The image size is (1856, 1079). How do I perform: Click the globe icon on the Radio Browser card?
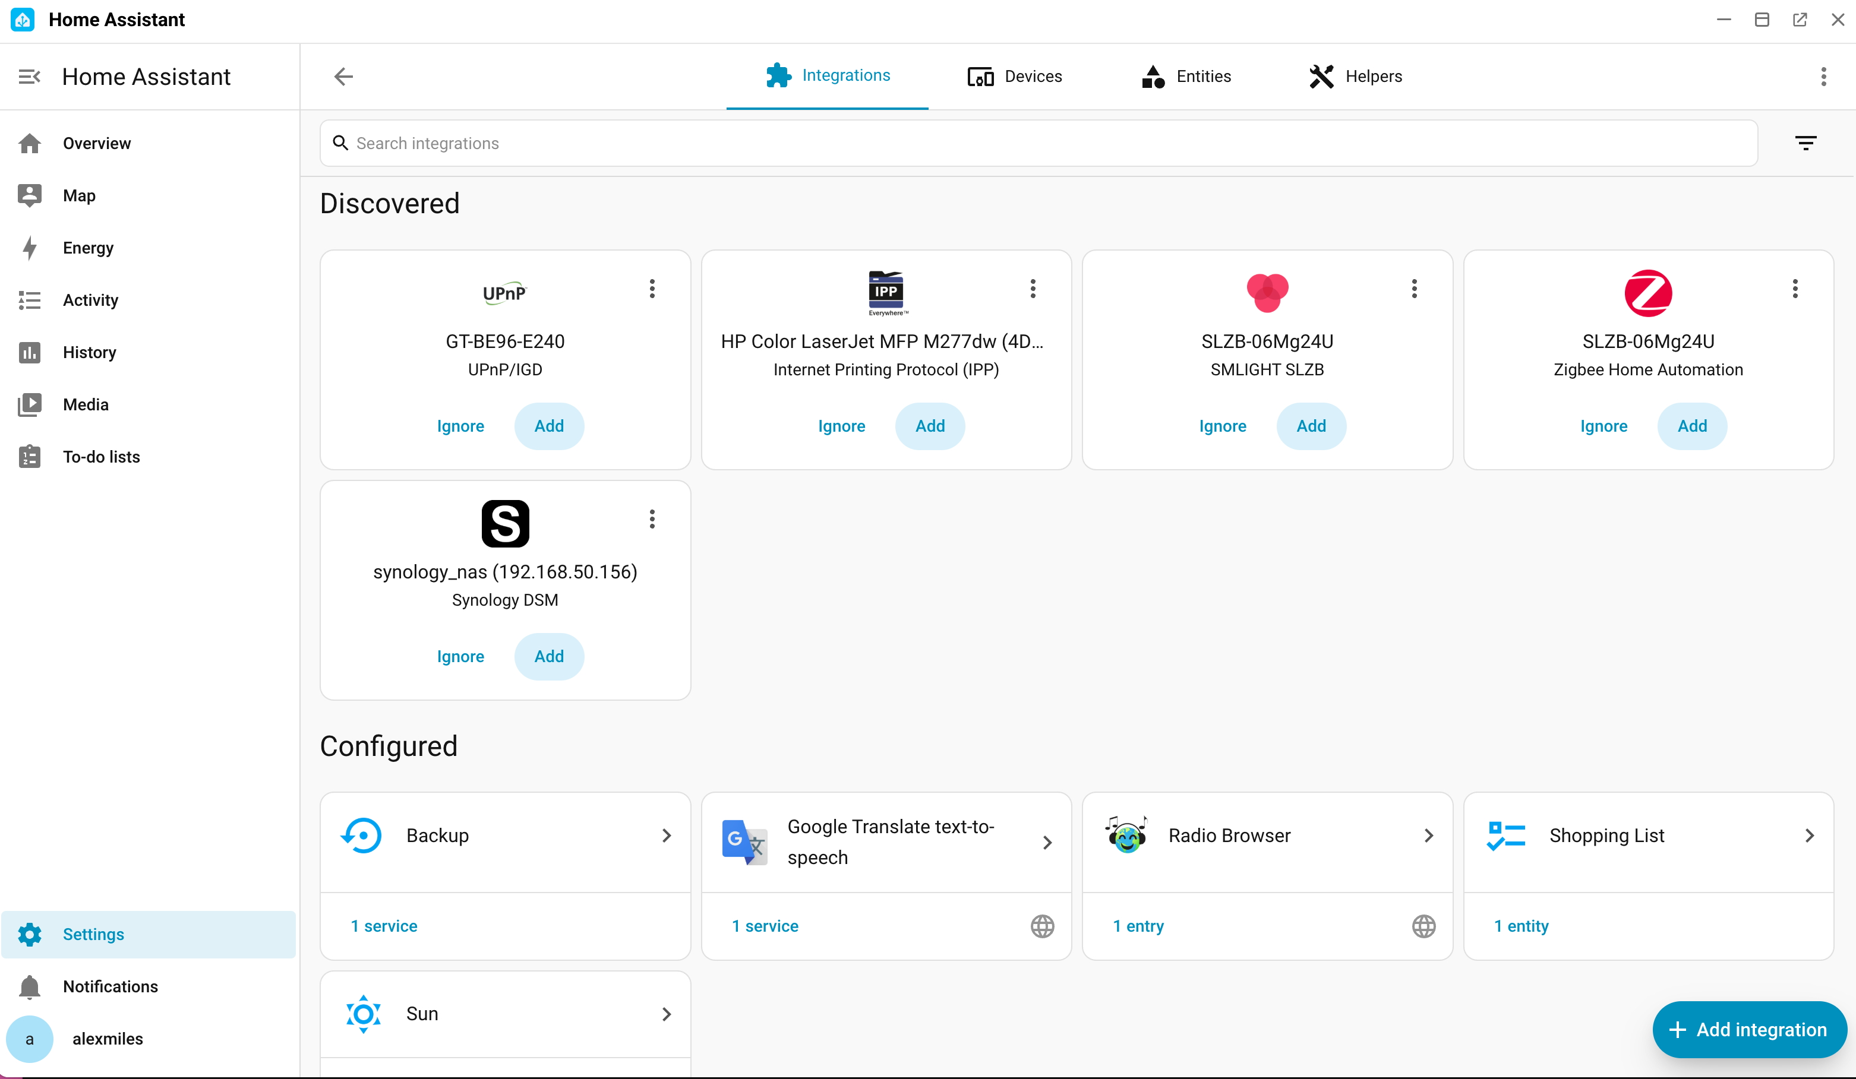point(1423,926)
